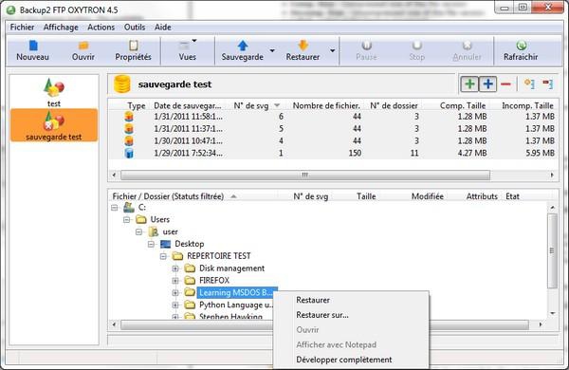569x370 pixels.
Task: Collapse the Desktop node
Action: coord(151,244)
